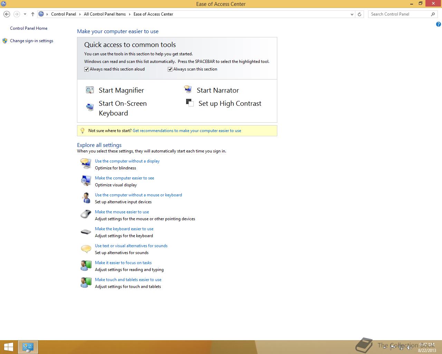Click the speech bubble icon for sound alternatives
Viewport: 442px width, 354px height.
coord(86,249)
